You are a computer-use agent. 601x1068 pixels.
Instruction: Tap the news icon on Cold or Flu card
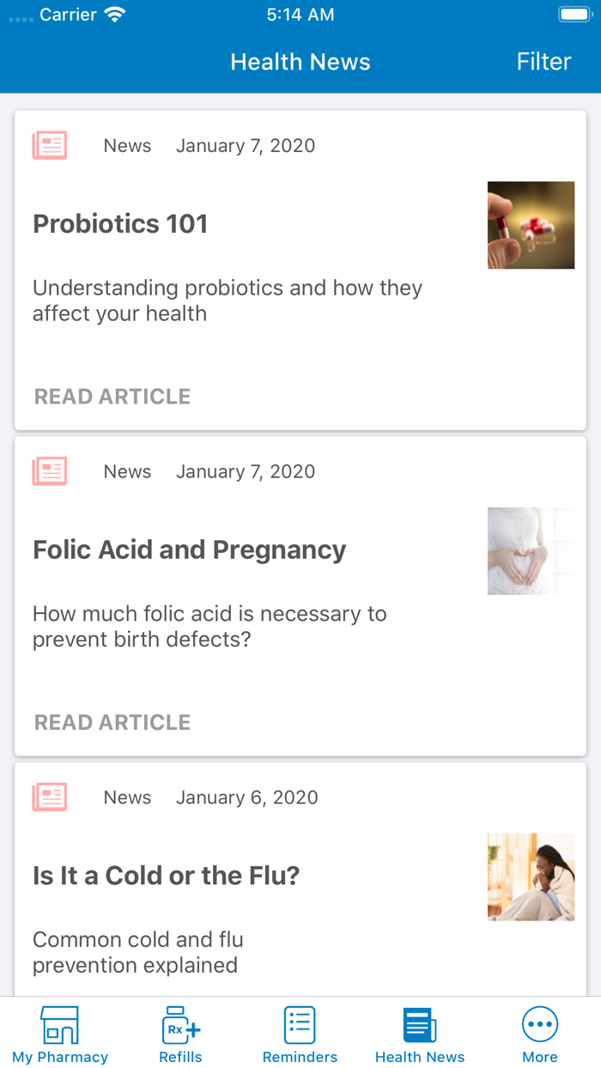click(x=50, y=797)
